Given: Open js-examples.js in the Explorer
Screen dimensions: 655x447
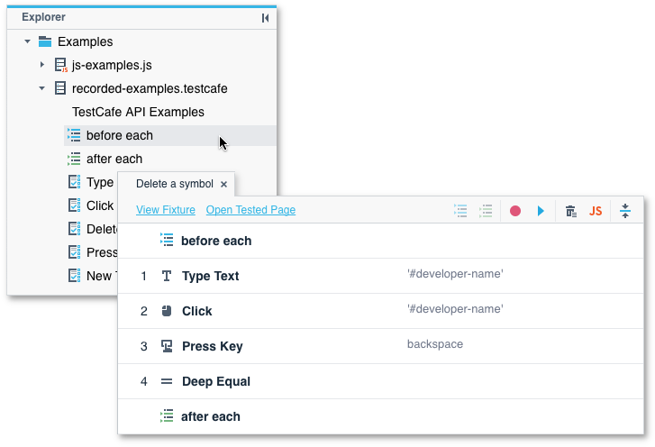Looking at the screenshot, I should tap(112, 65).
